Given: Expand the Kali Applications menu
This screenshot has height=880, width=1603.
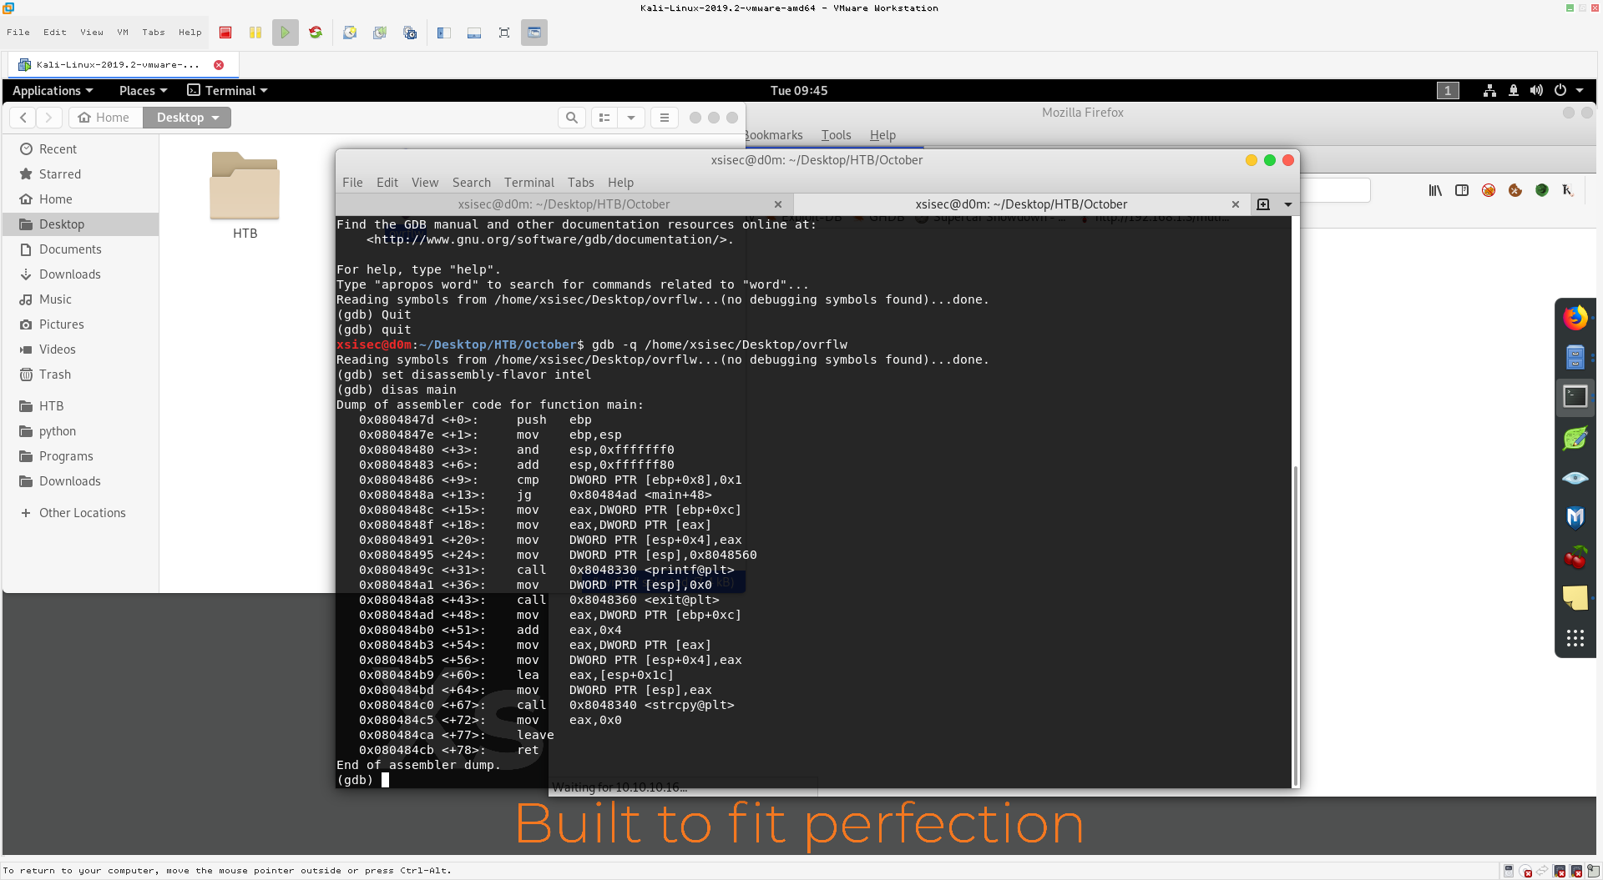Looking at the screenshot, I should [x=53, y=90].
